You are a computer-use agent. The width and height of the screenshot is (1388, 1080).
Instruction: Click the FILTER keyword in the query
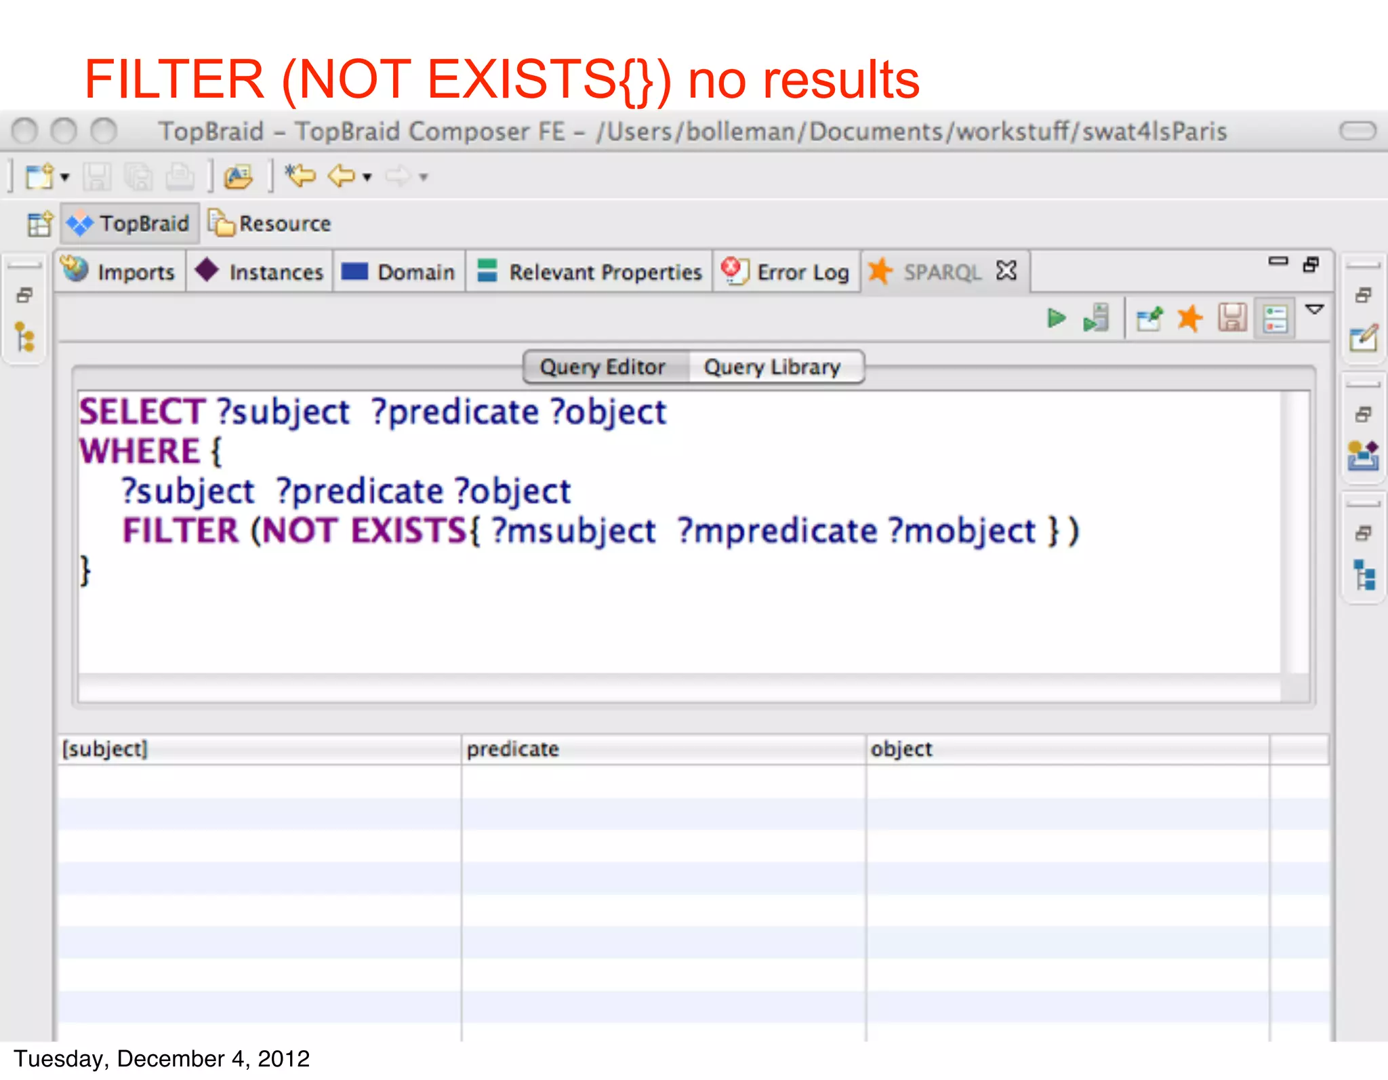[x=181, y=530]
